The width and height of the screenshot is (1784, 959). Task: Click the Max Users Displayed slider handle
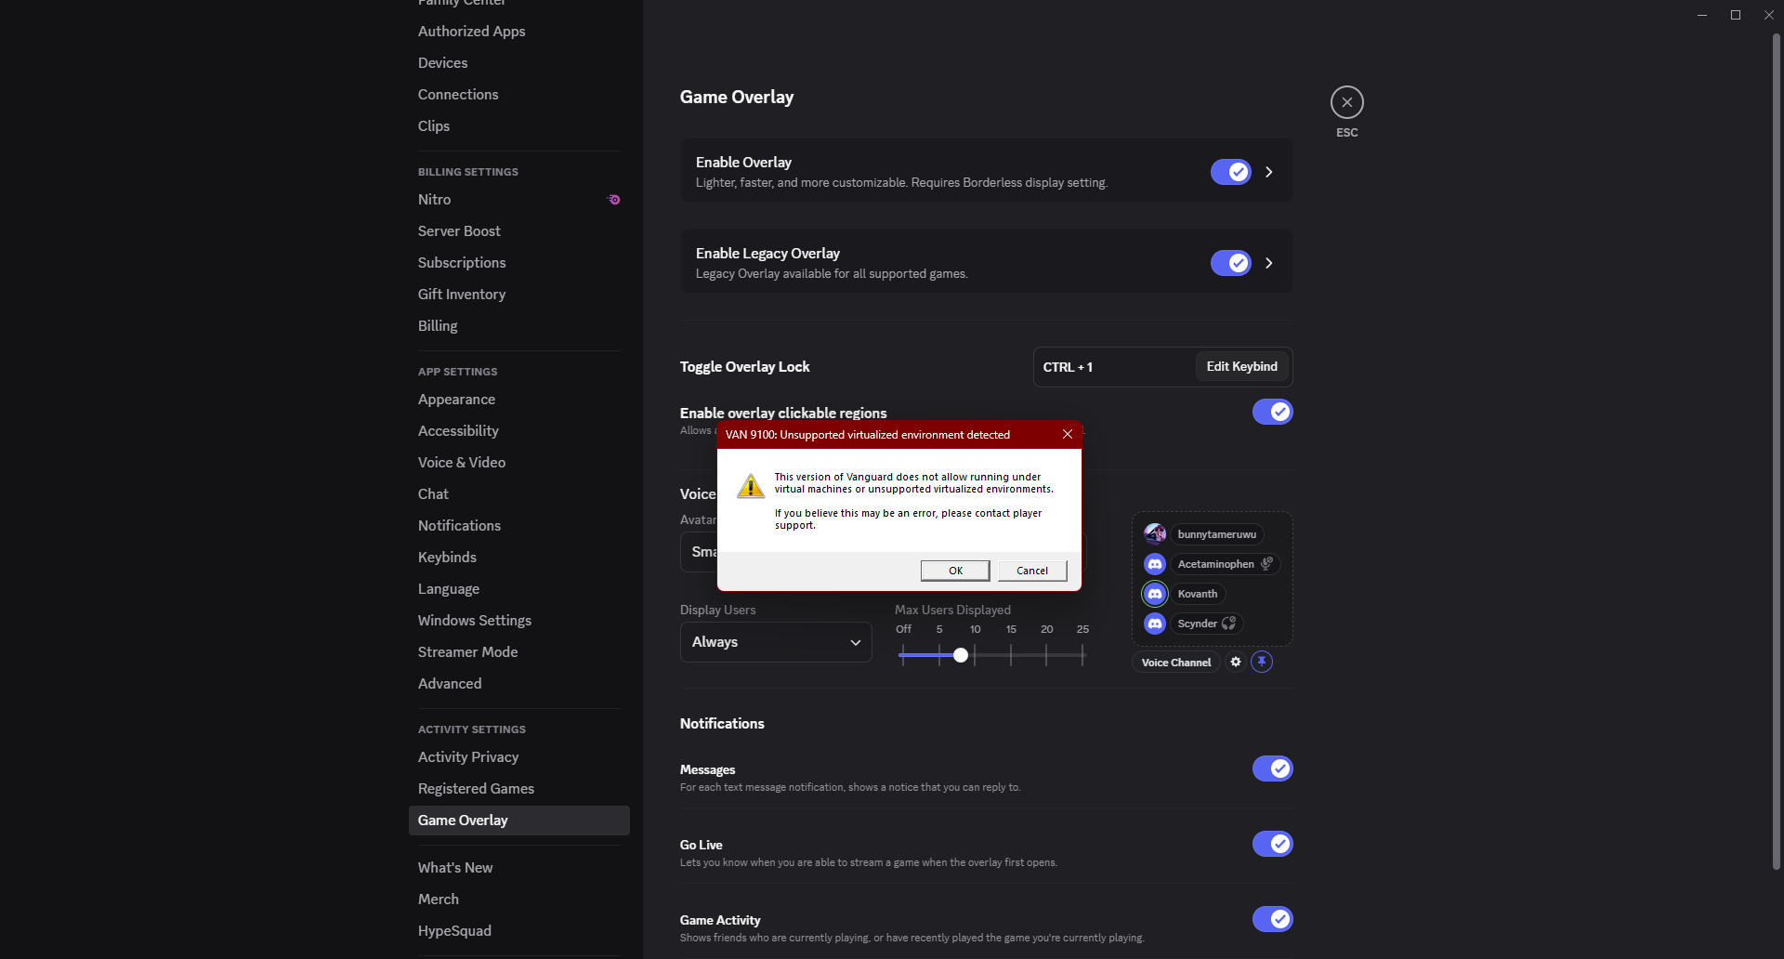point(961,655)
